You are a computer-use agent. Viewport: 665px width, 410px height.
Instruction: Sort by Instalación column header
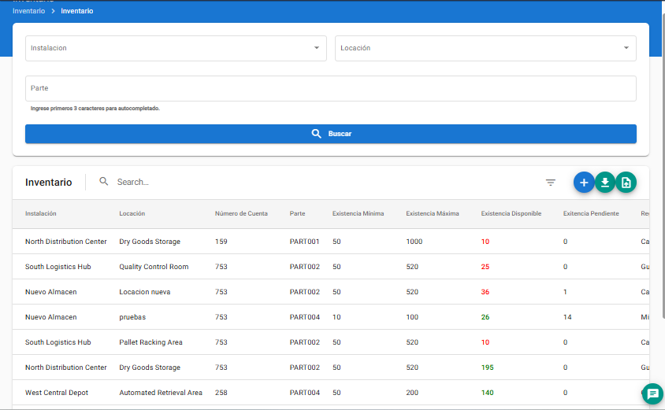pos(41,213)
